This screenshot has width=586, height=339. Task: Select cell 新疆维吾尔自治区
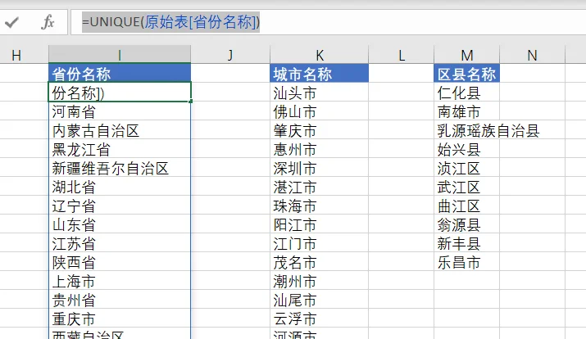(x=120, y=167)
